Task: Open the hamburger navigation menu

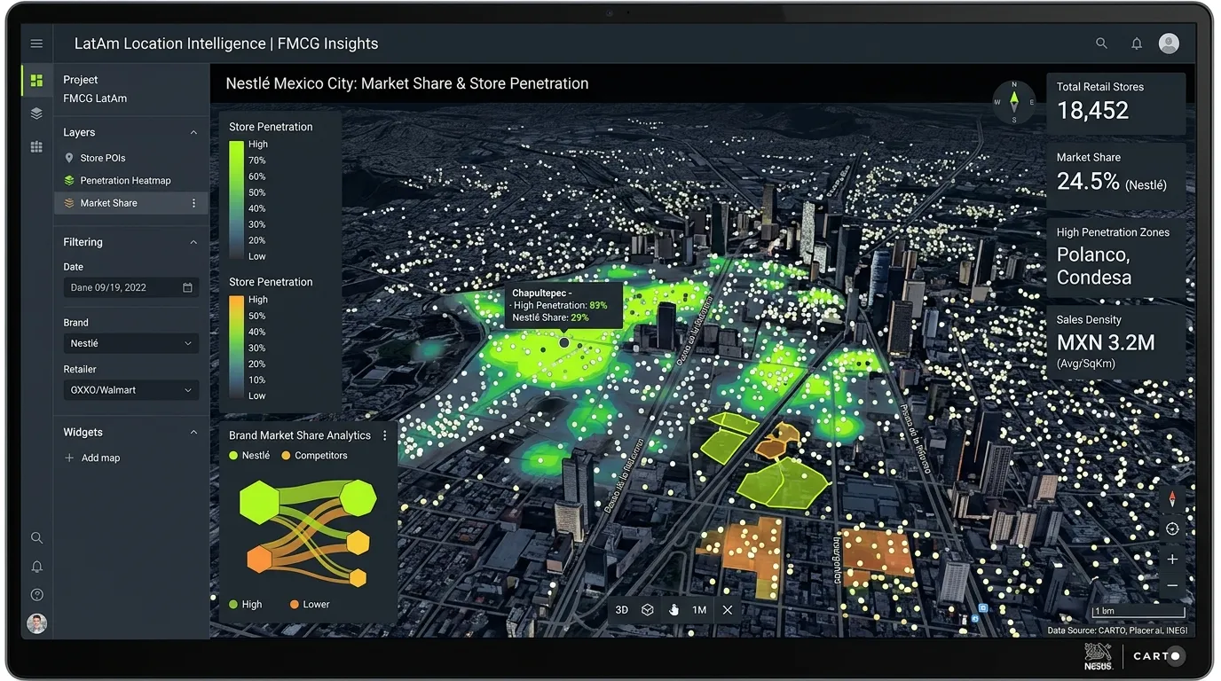Action: click(x=36, y=43)
